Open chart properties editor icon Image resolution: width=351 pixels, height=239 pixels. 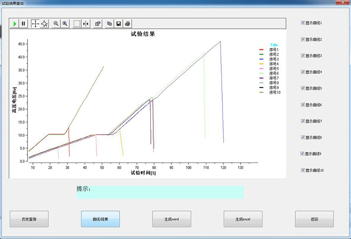98,24
